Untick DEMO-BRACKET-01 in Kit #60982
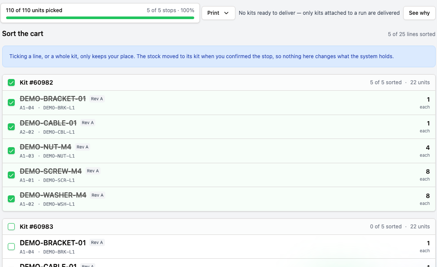This screenshot has width=437, height=267. pos(11,102)
